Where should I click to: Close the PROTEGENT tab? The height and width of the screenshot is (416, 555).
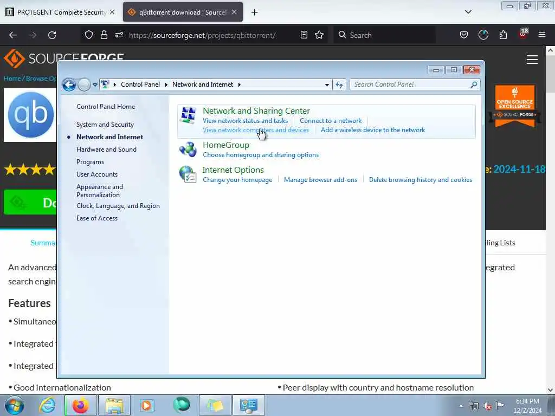coord(112,12)
